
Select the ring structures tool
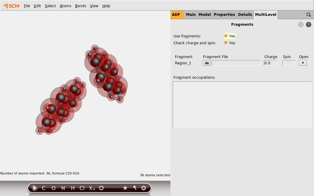[x=101, y=188]
